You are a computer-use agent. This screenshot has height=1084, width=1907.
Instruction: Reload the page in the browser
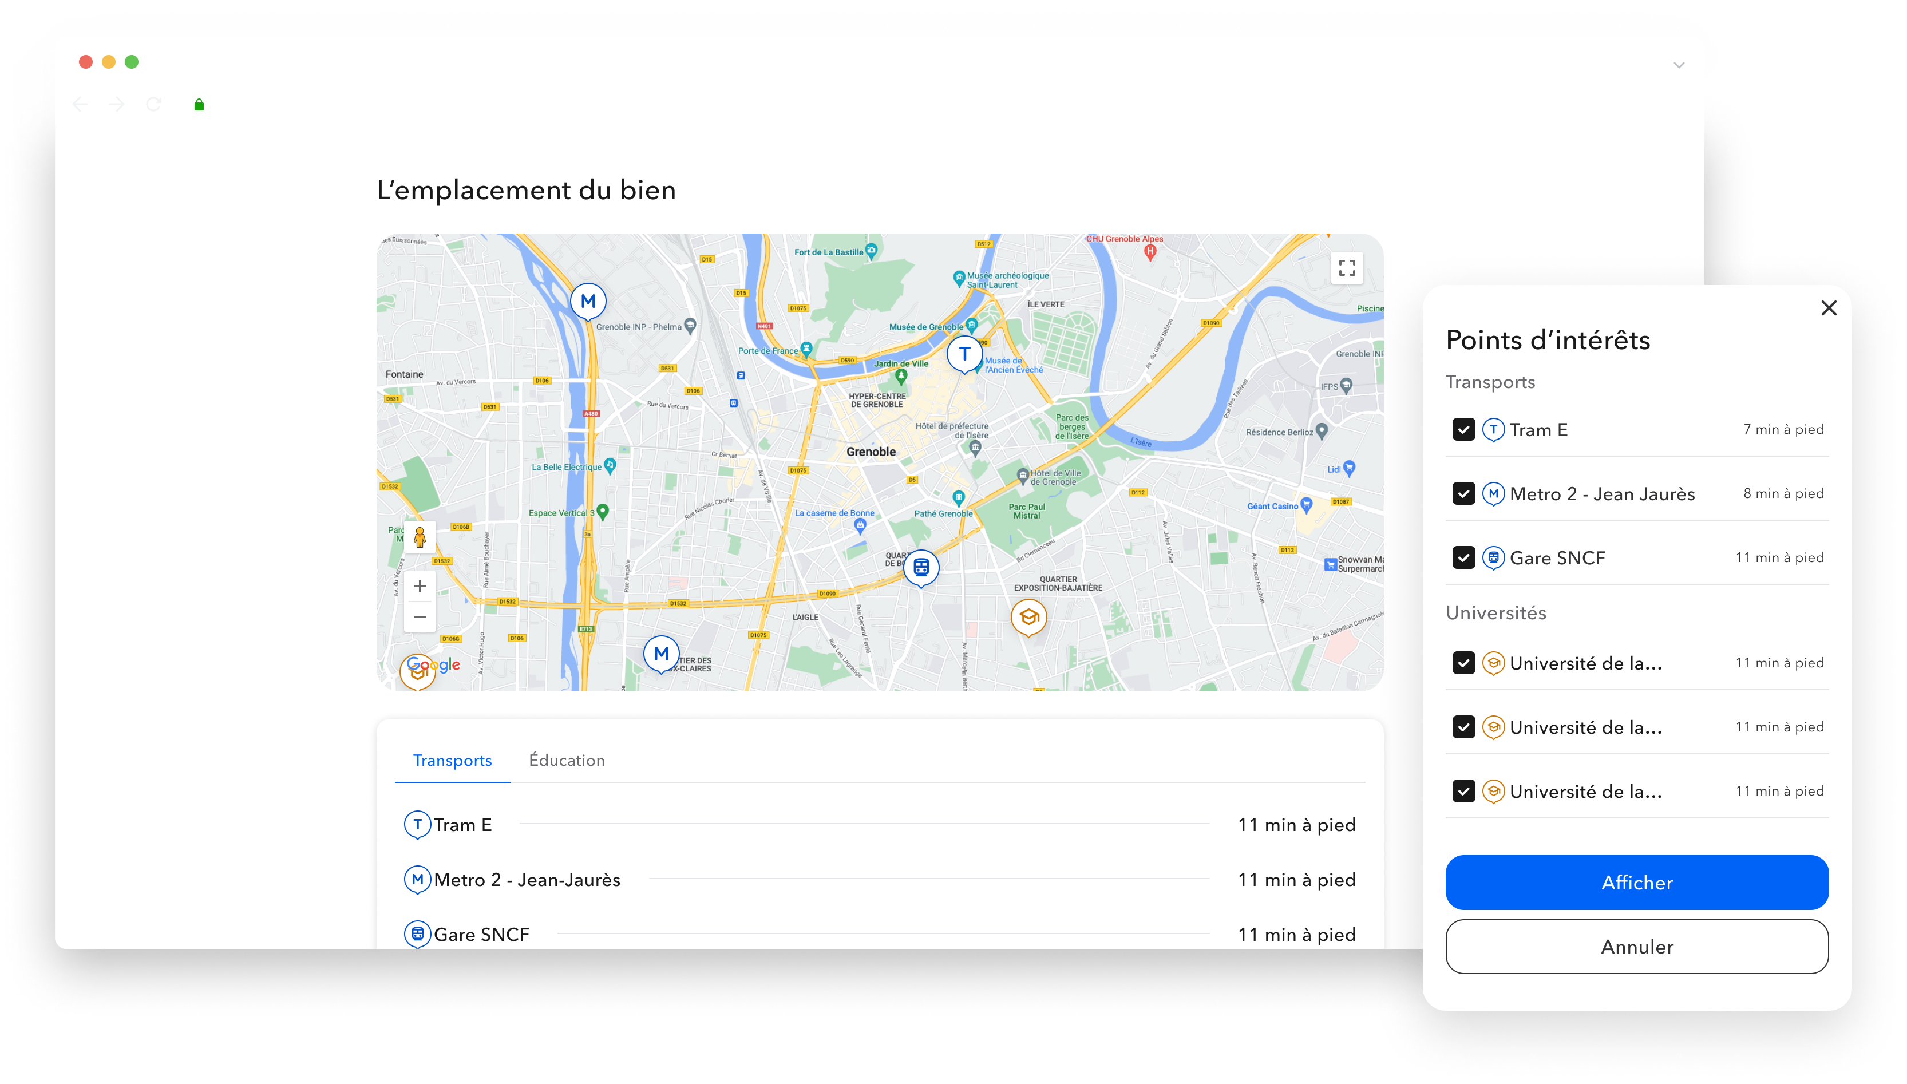(153, 104)
